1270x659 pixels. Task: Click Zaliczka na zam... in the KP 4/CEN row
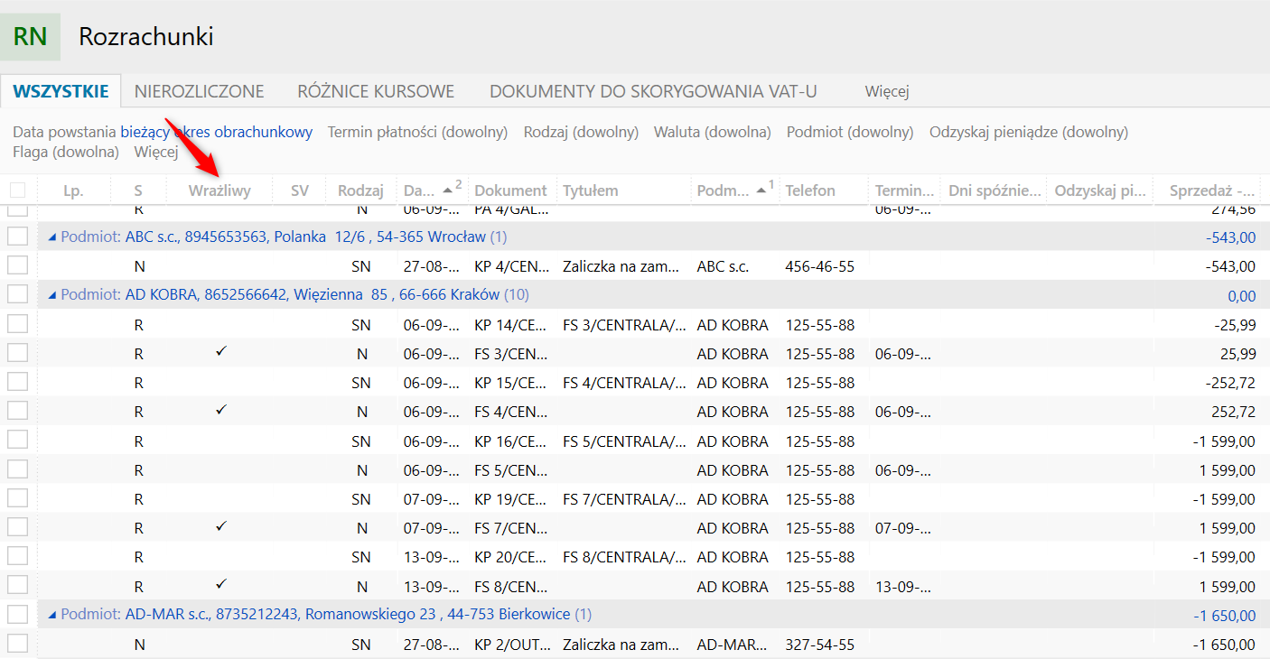[621, 266]
